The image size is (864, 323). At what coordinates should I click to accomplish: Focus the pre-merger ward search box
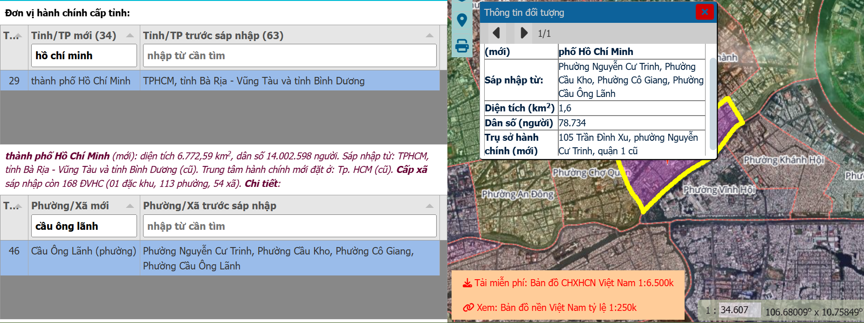(x=289, y=226)
